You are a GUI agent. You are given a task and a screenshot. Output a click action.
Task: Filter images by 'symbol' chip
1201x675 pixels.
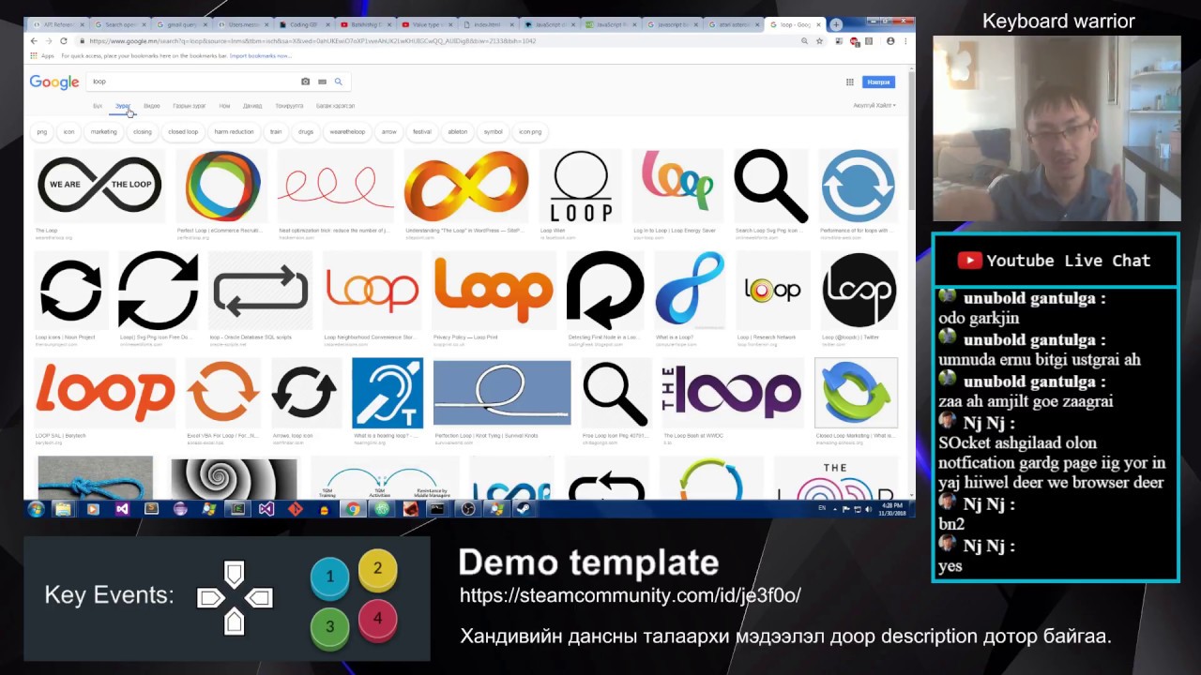pyautogui.click(x=493, y=132)
